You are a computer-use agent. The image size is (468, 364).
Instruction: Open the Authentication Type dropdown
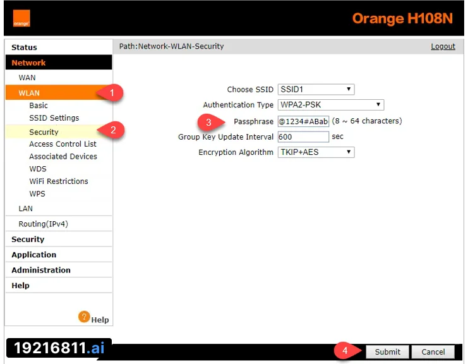331,105
